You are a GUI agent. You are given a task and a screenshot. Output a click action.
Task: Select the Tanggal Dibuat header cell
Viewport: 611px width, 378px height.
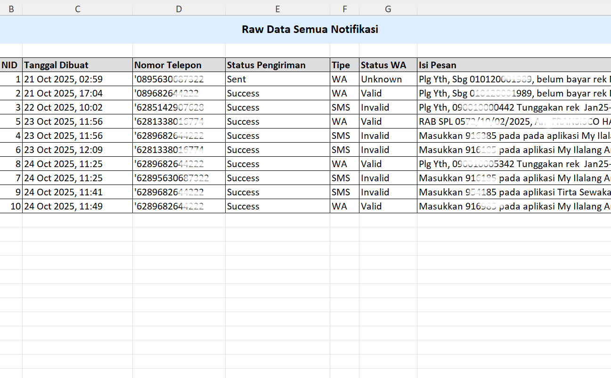point(77,65)
